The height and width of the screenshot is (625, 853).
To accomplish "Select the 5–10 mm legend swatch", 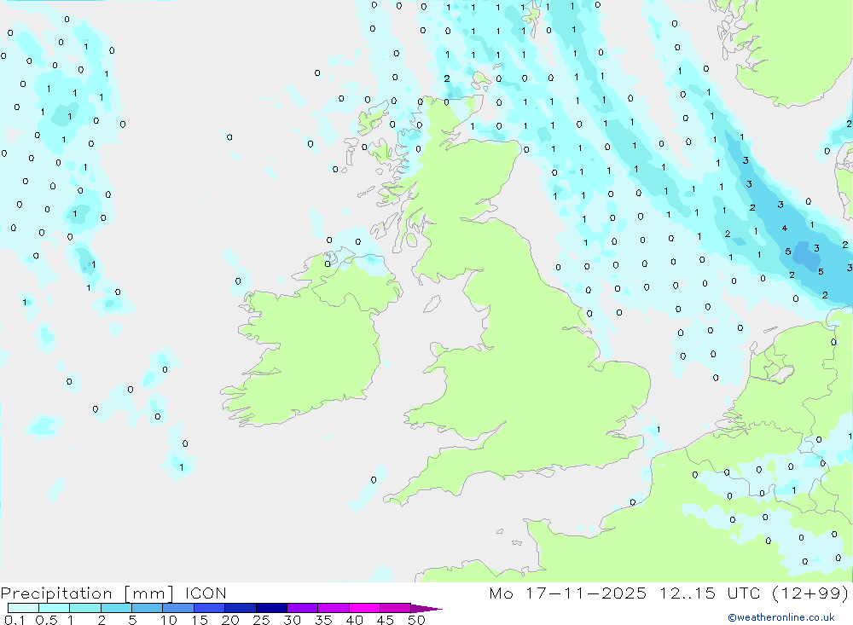I will click(x=148, y=608).
